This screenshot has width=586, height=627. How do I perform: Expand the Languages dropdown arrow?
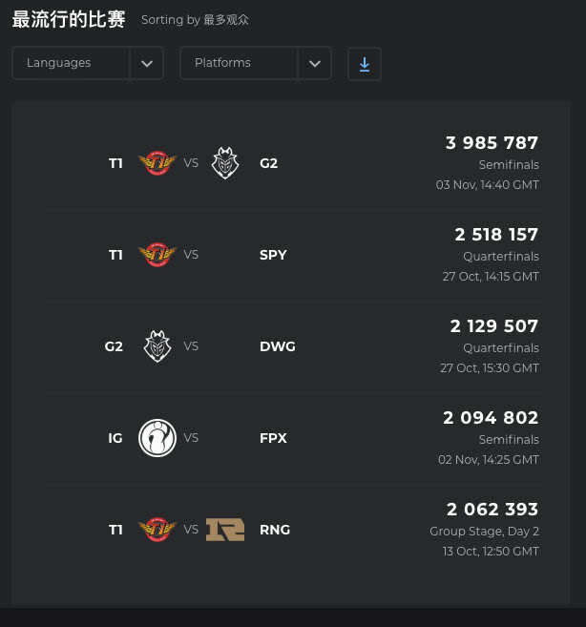[x=147, y=63]
